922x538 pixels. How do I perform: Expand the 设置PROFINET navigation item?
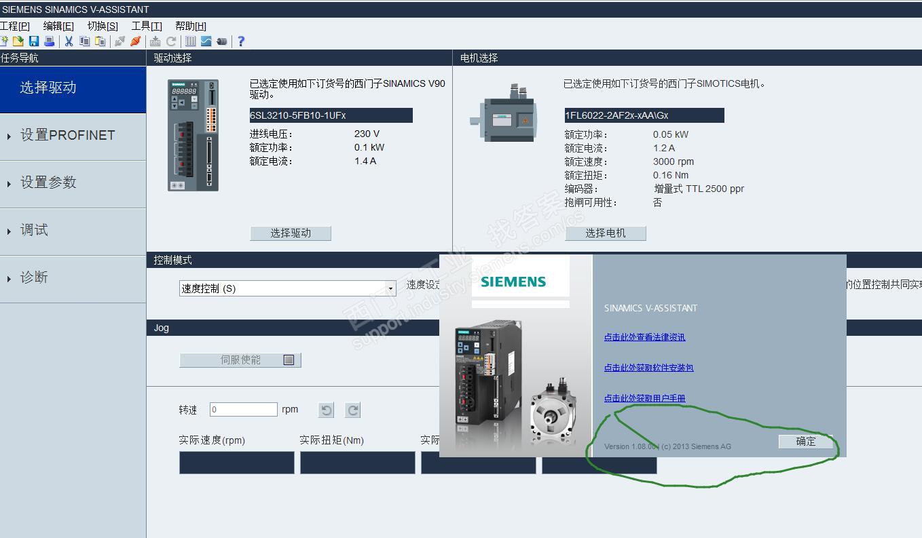(73, 136)
